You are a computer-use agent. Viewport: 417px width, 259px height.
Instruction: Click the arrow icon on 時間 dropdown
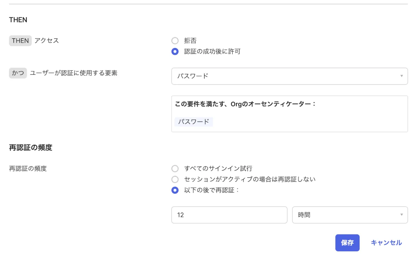click(401, 215)
